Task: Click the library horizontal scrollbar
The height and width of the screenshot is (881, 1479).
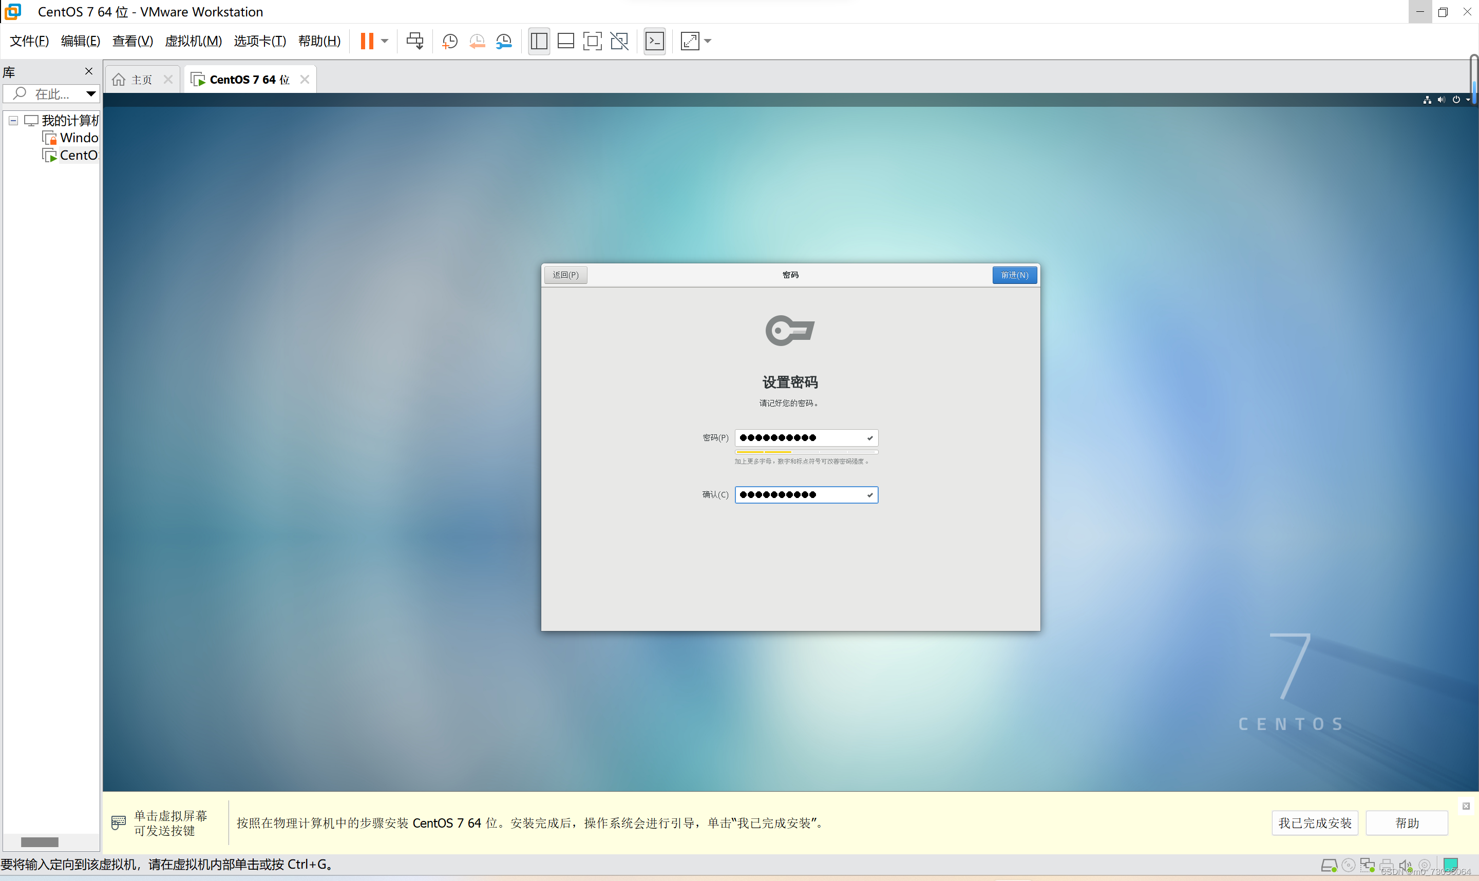Action: coord(40,842)
